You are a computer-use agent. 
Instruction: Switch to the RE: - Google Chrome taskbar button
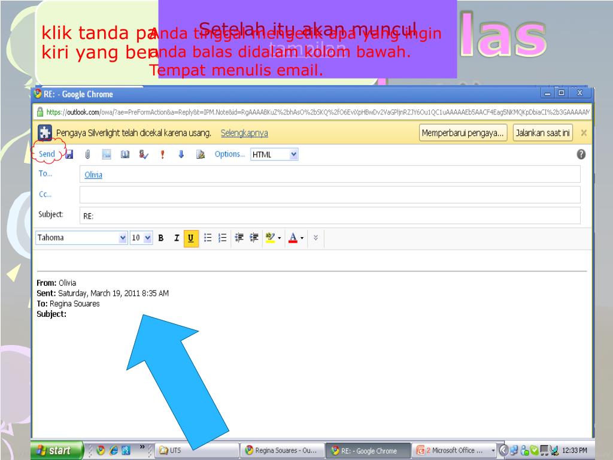click(368, 450)
